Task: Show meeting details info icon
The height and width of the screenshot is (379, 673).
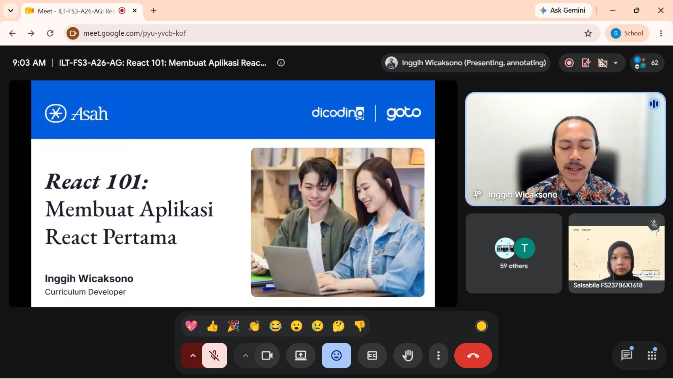Action: (x=281, y=63)
